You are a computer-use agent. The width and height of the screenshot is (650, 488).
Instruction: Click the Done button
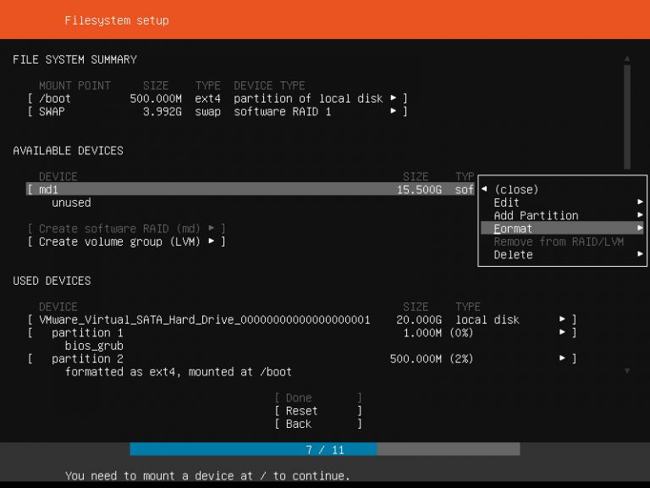[x=318, y=397]
